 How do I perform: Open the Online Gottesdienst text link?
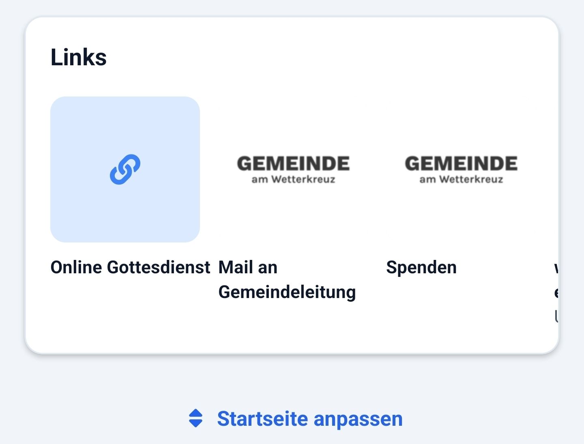point(130,268)
